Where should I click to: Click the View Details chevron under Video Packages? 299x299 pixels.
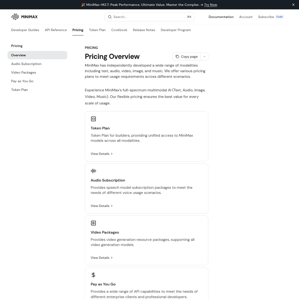(112, 257)
